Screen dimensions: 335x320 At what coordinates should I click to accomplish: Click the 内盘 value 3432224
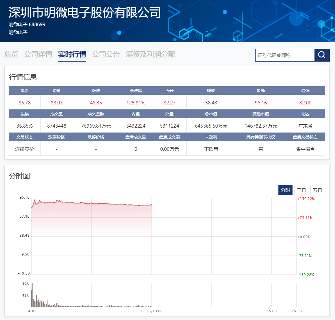tap(136, 126)
